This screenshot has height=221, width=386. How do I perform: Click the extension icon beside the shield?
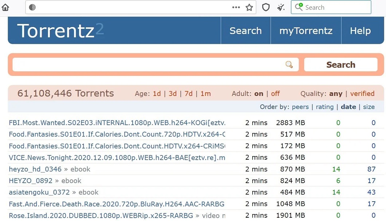pos(281,7)
